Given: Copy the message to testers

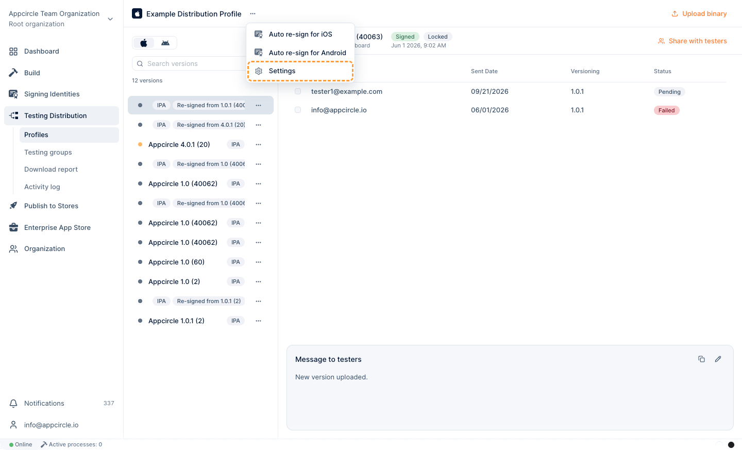Looking at the screenshot, I should click(x=701, y=359).
